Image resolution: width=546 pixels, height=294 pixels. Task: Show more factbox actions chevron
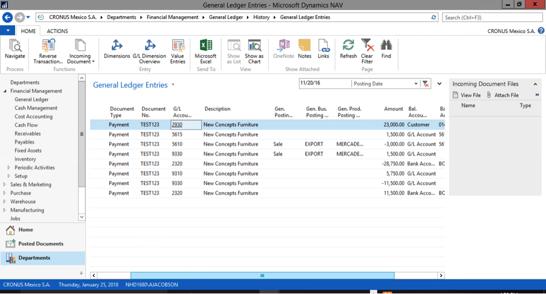pyautogui.click(x=537, y=95)
